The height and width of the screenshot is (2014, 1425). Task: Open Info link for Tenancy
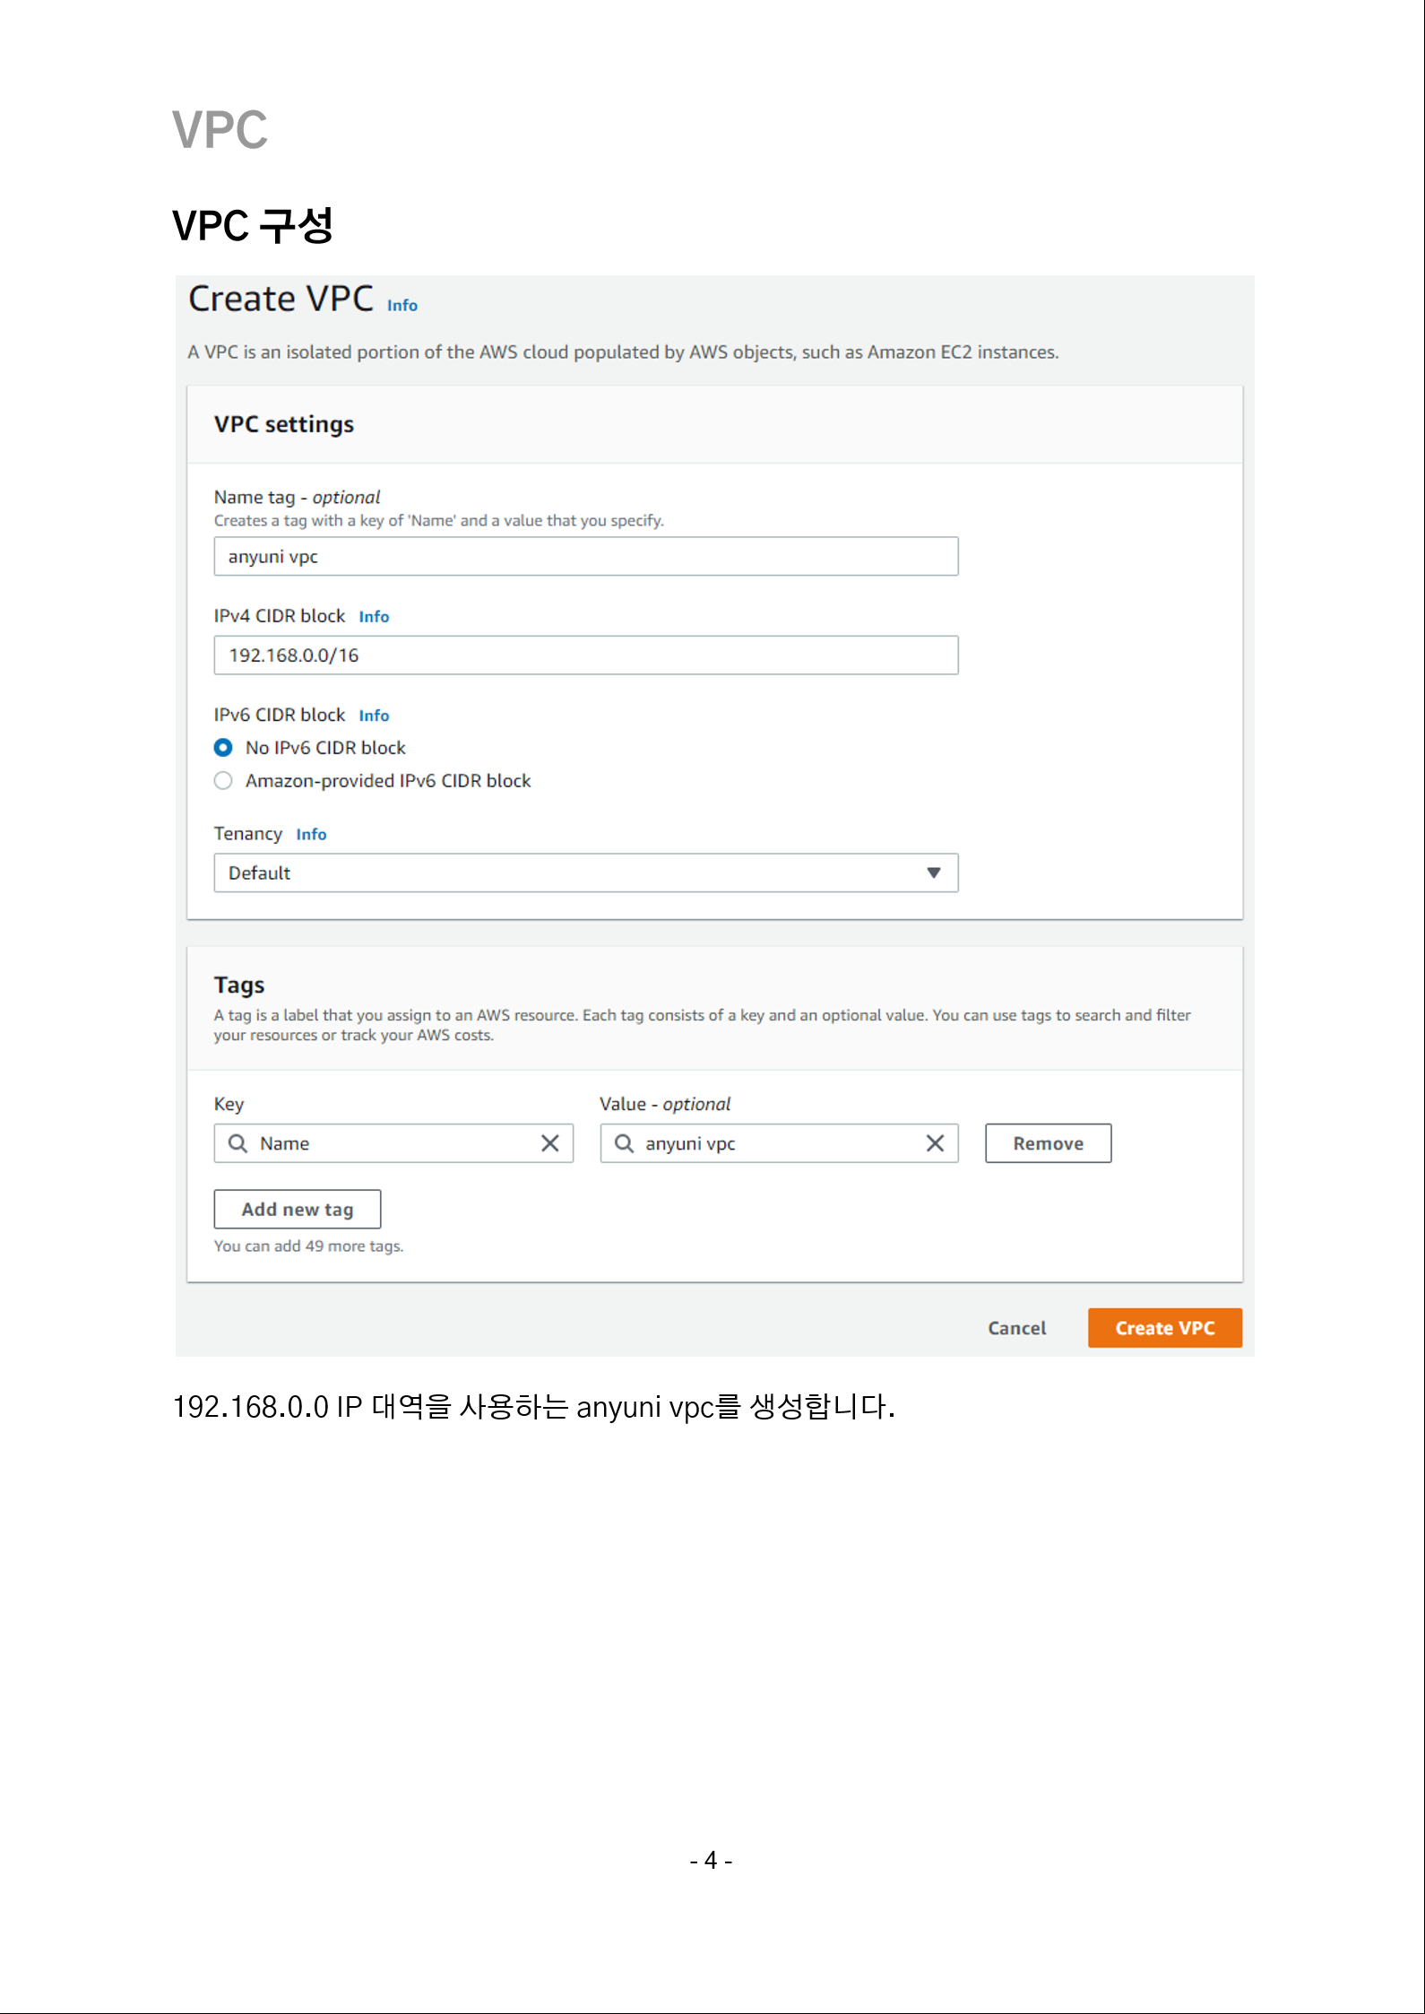click(x=311, y=835)
